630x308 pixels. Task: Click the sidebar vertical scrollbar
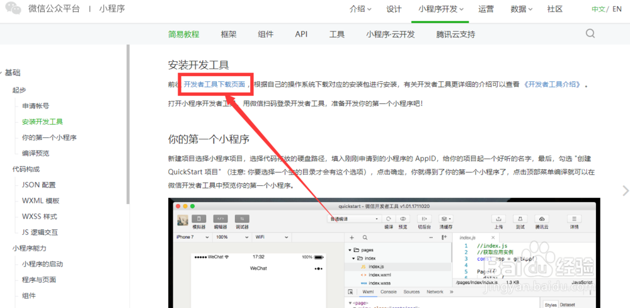click(x=128, y=123)
